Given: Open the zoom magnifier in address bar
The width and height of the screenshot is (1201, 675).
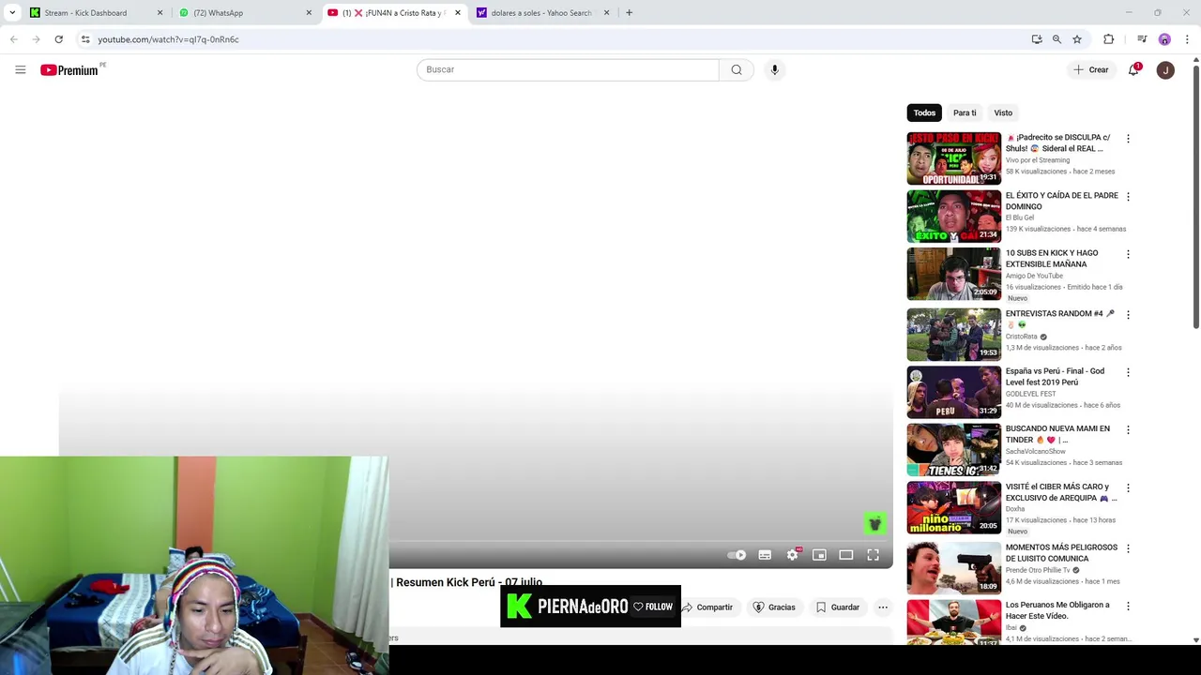Looking at the screenshot, I should [1057, 39].
